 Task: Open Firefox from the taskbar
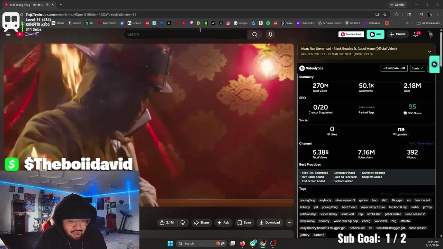(x=242, y=243)
